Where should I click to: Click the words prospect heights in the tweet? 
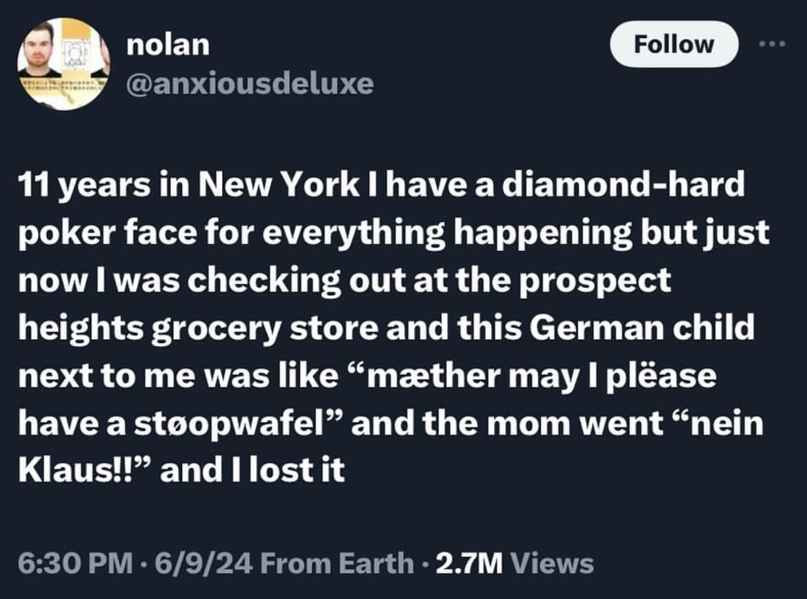(x=606, y=281)
